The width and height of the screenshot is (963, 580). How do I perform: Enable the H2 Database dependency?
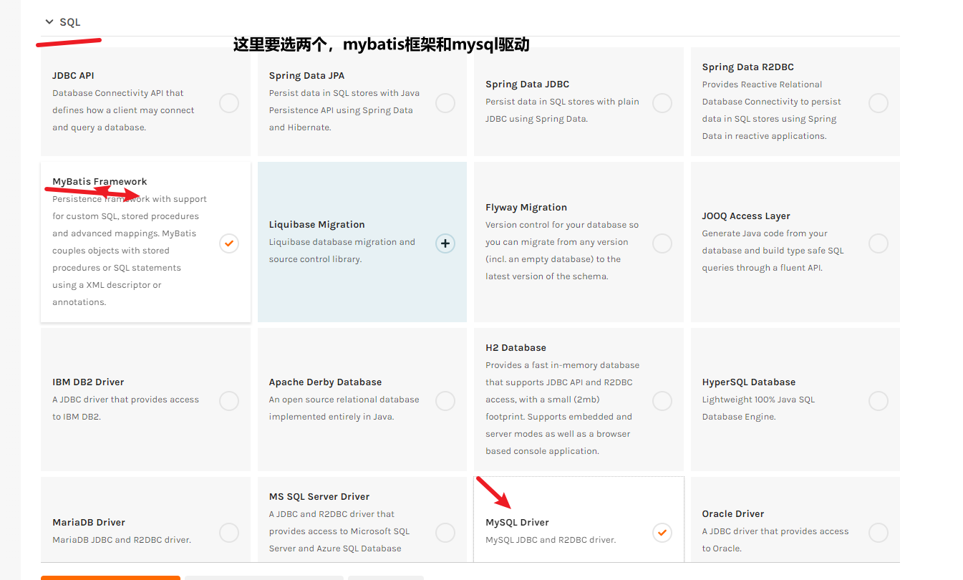point(662,400)
